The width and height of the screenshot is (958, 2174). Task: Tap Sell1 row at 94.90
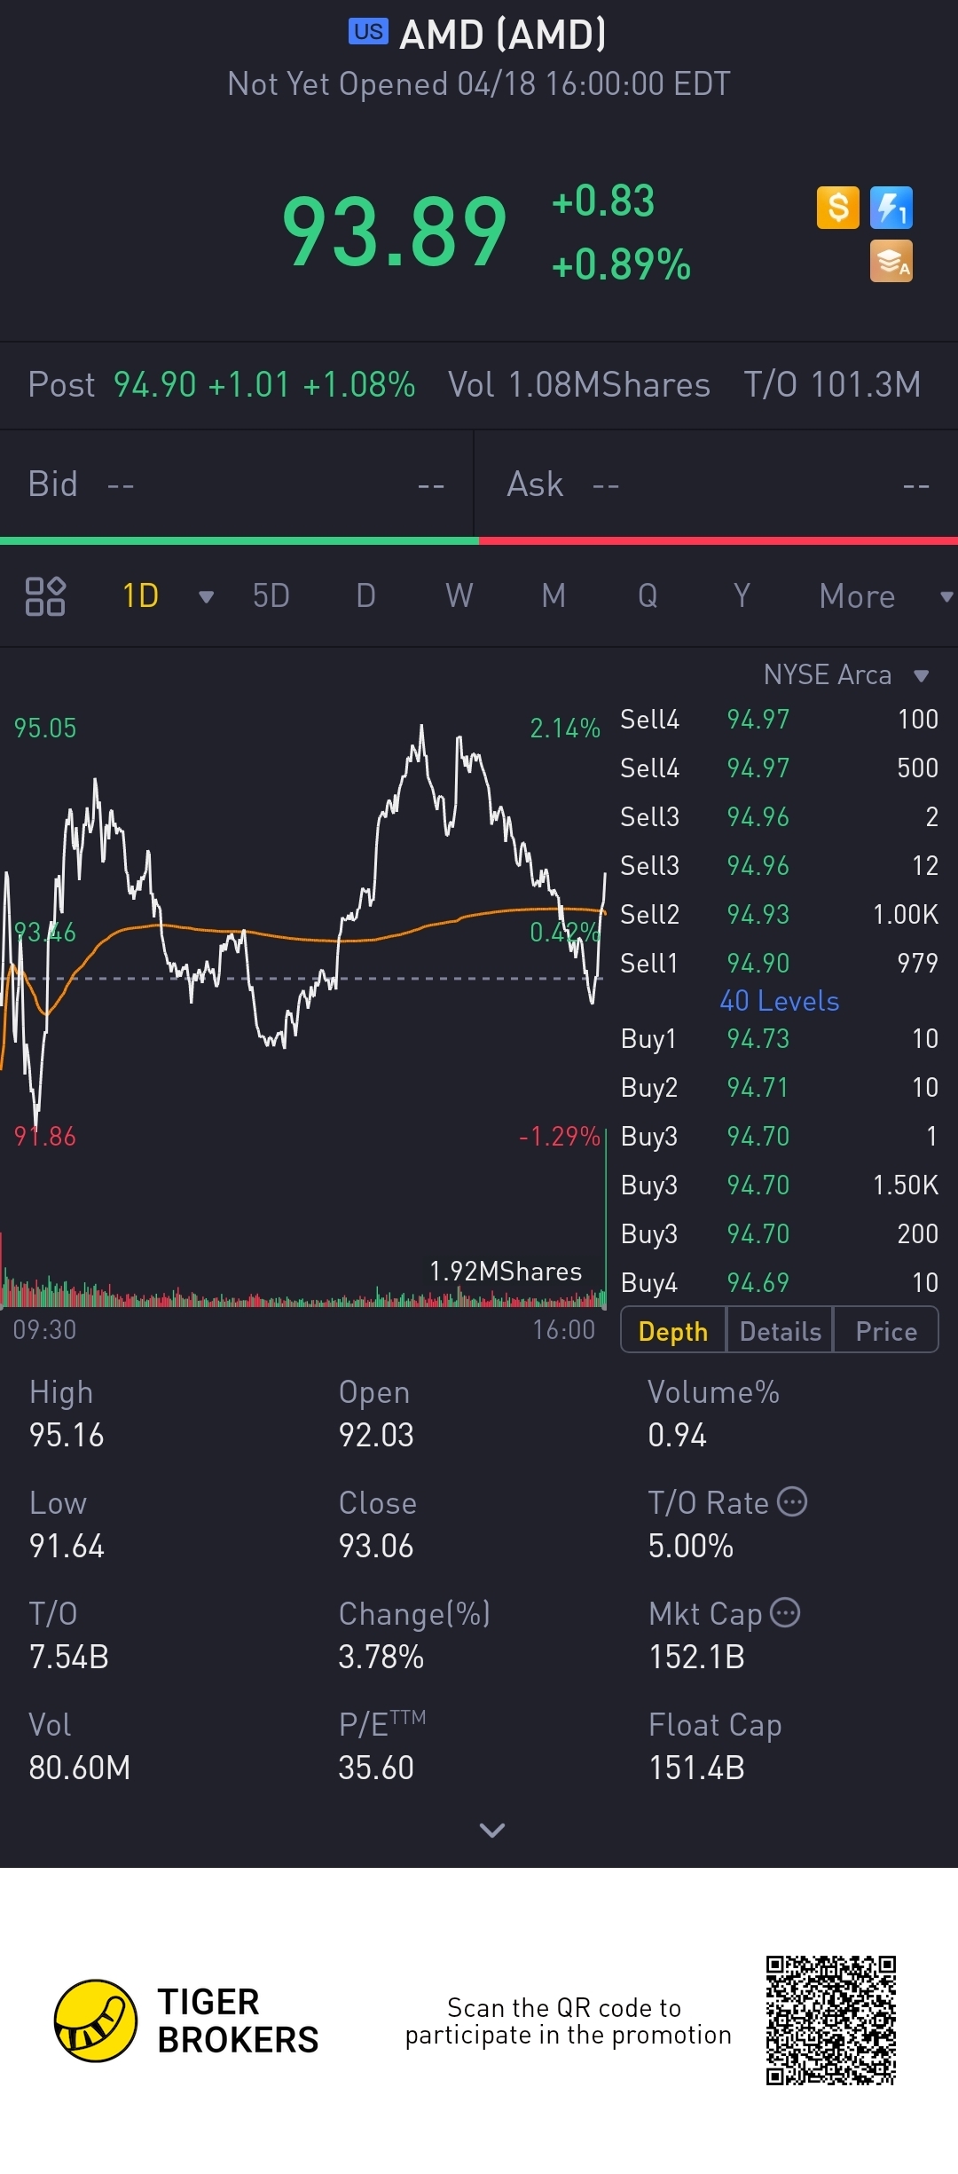coord(780,963)
